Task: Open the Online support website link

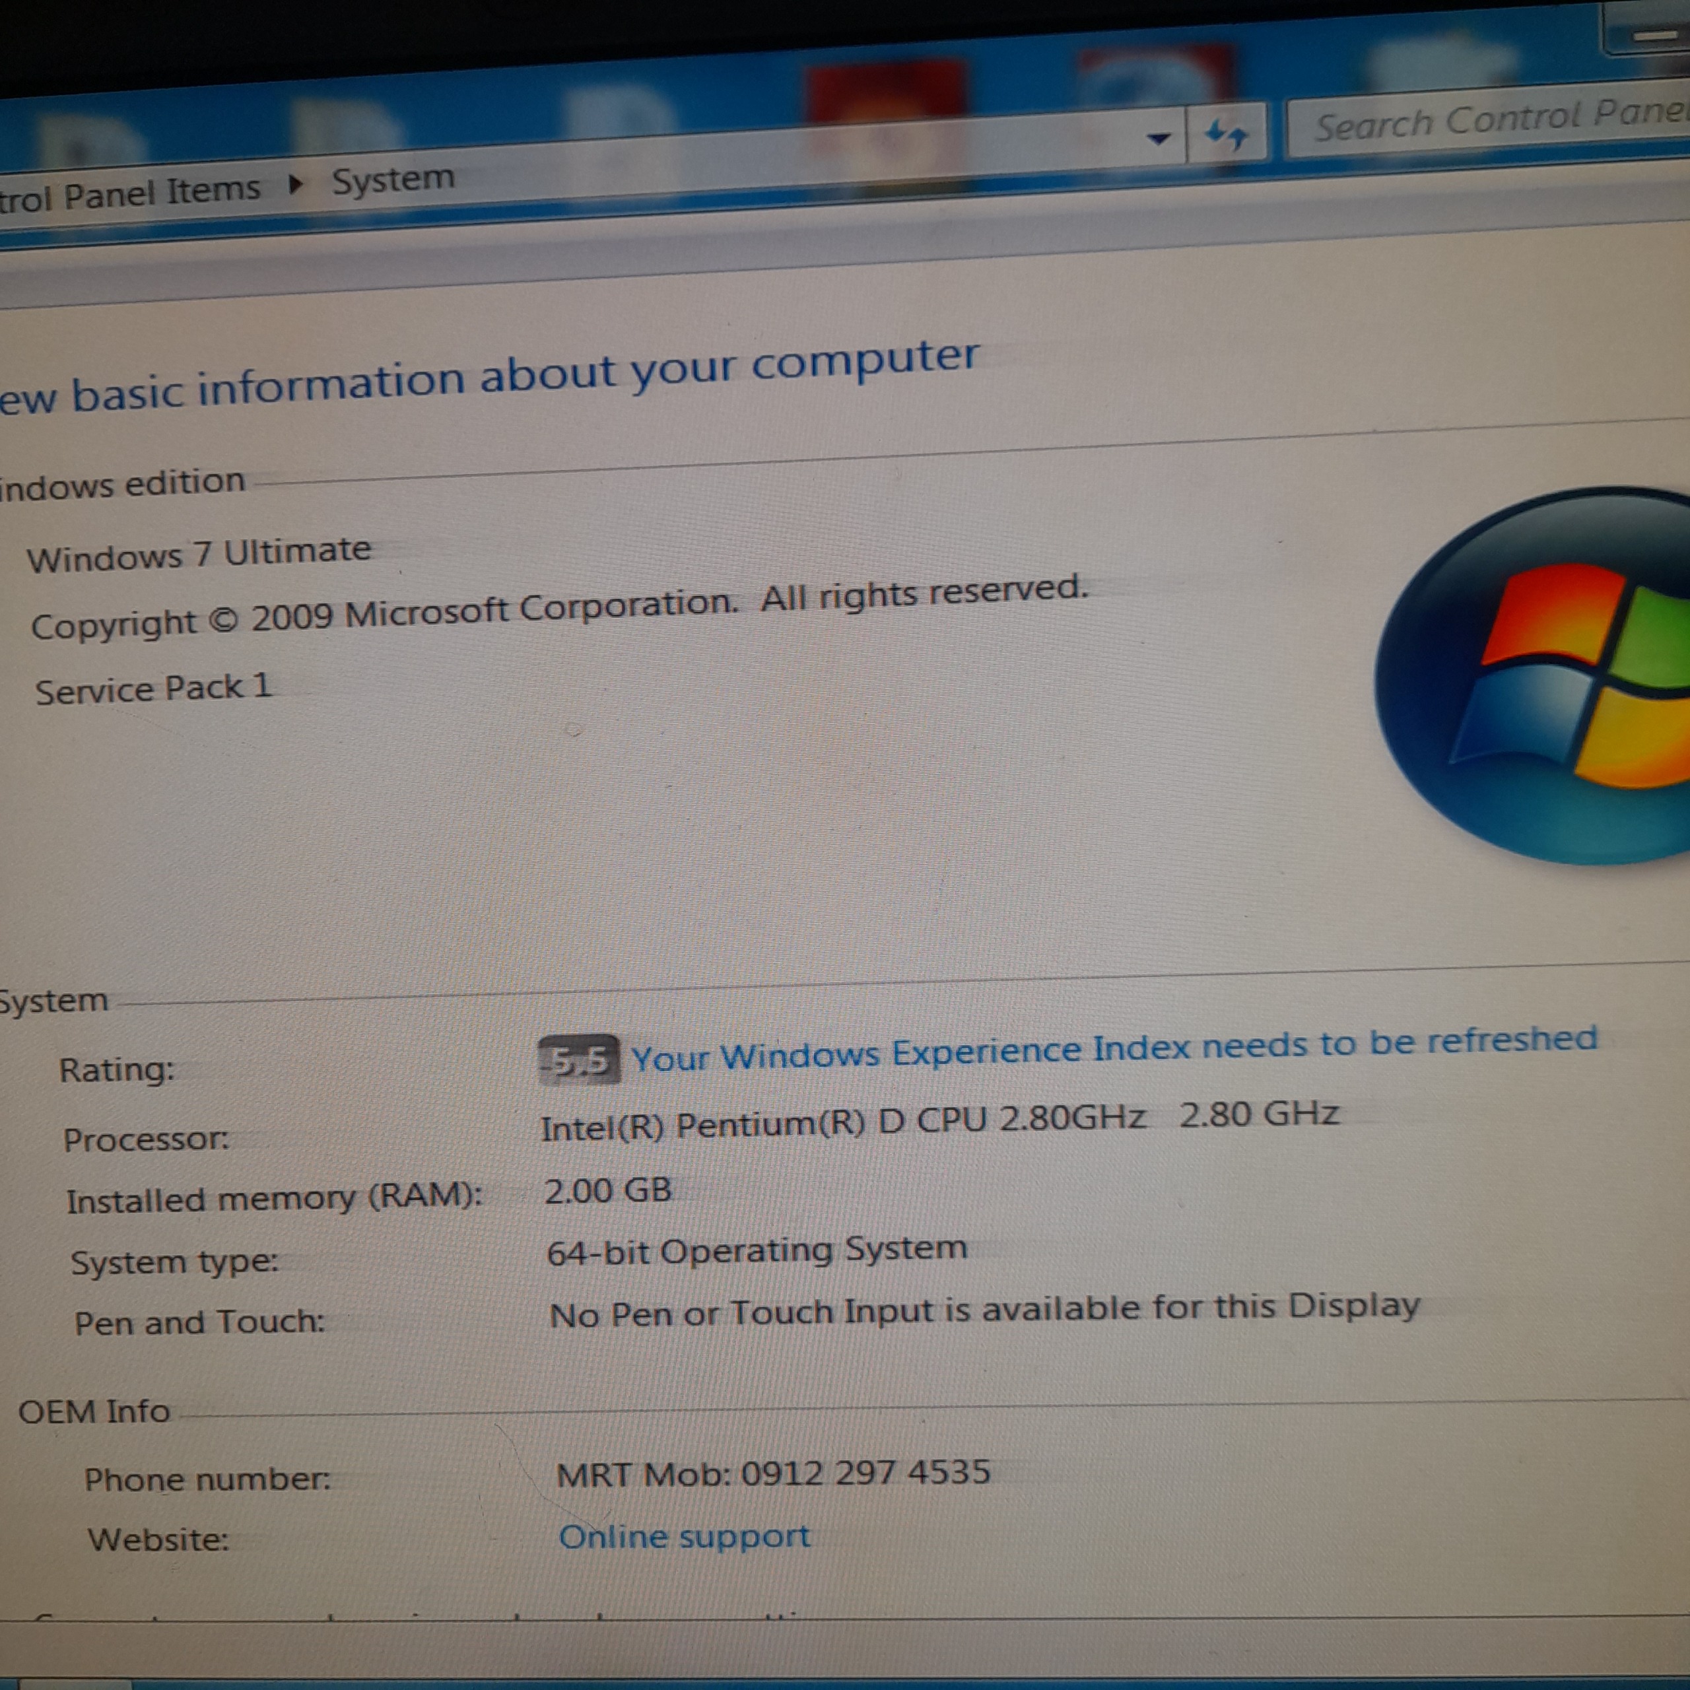Action: 684,1537
